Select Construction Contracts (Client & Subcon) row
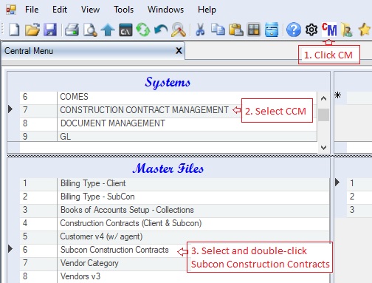This screenshot has height=283, width=372. coord(174,223)
